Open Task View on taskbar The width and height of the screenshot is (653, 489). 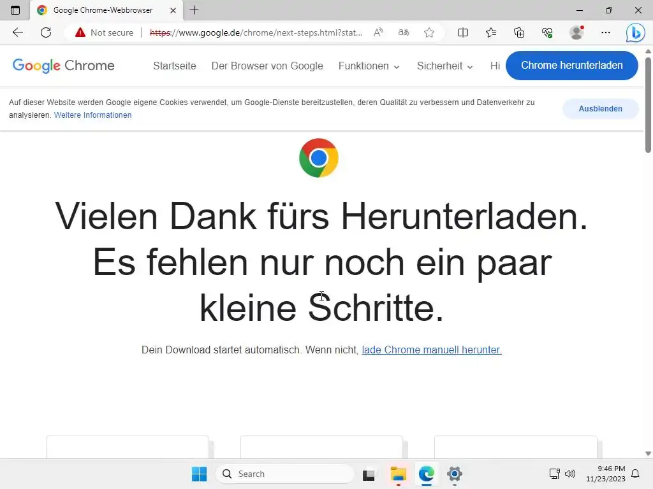pos(369,474)
